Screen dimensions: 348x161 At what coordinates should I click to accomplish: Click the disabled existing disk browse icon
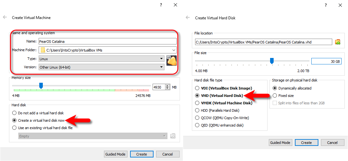click(173, 136)
